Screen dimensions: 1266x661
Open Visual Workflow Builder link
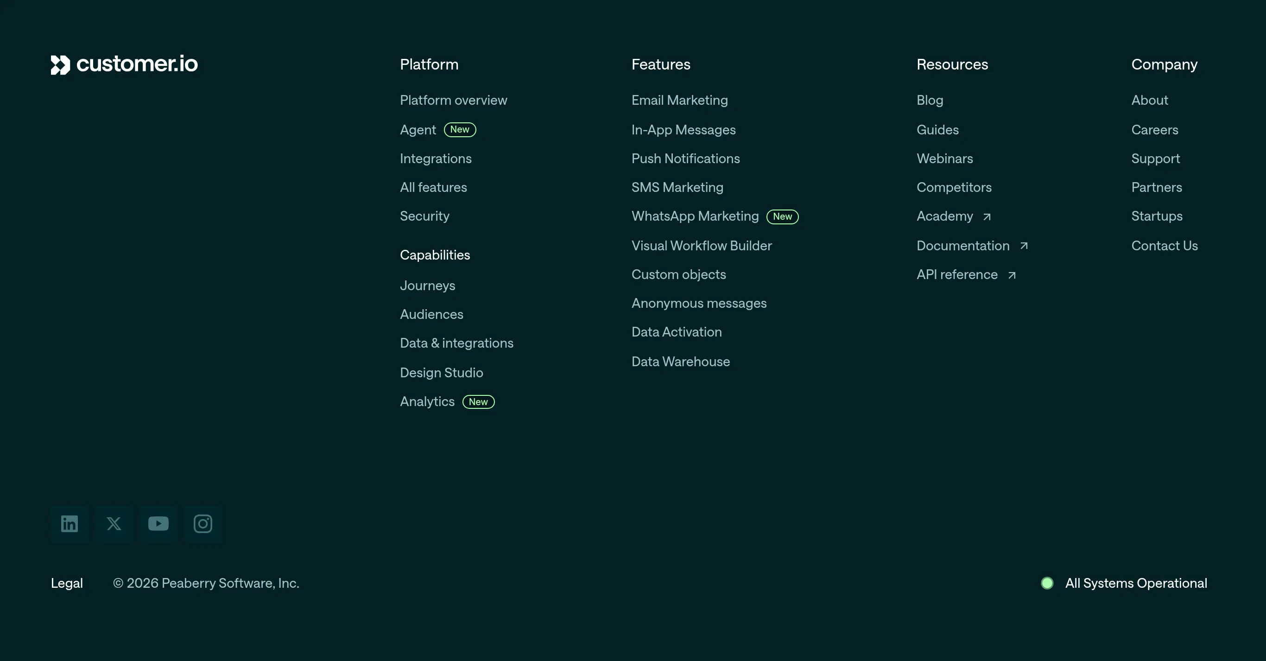[701, 246]
